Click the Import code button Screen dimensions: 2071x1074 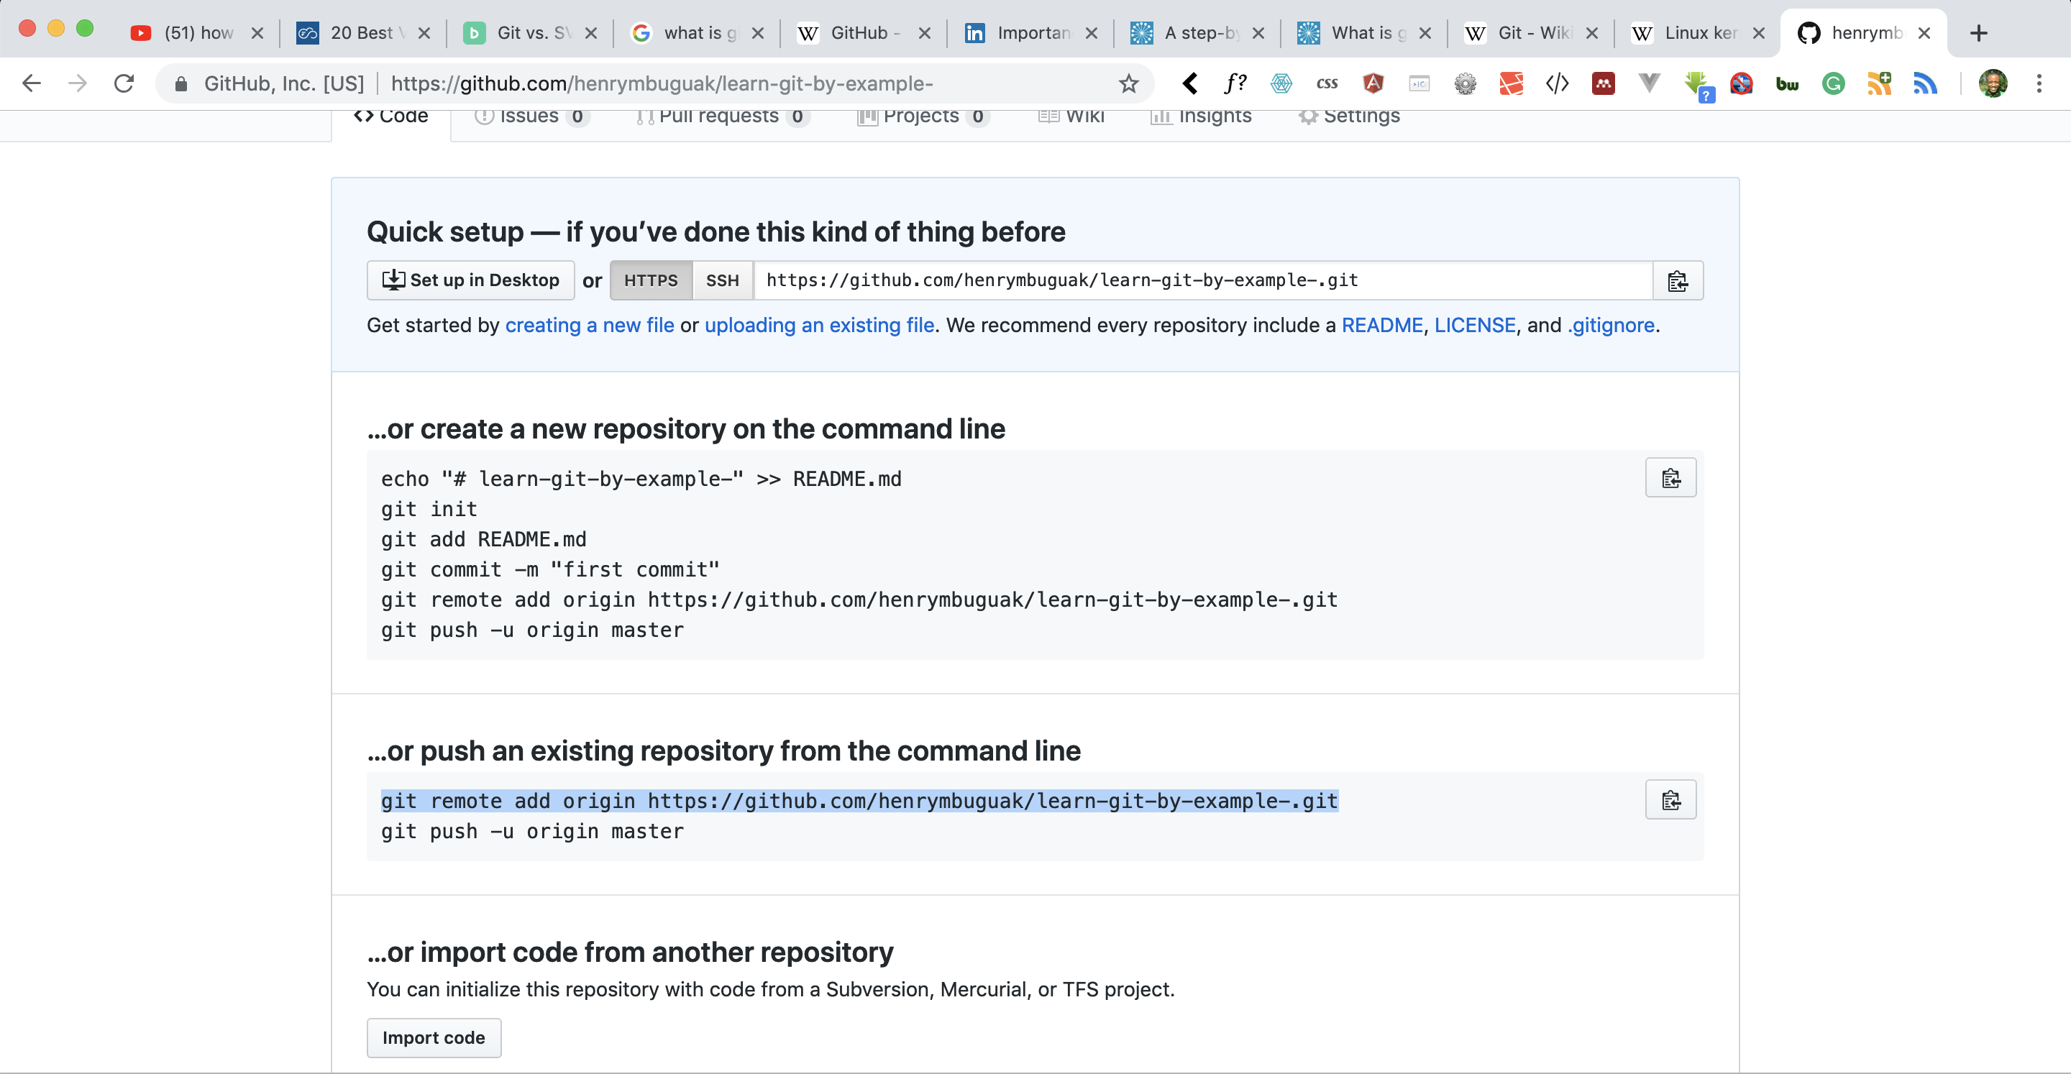(434, 1038)
